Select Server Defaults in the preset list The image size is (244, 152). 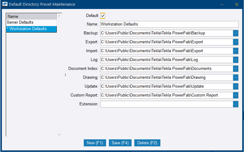20,22
